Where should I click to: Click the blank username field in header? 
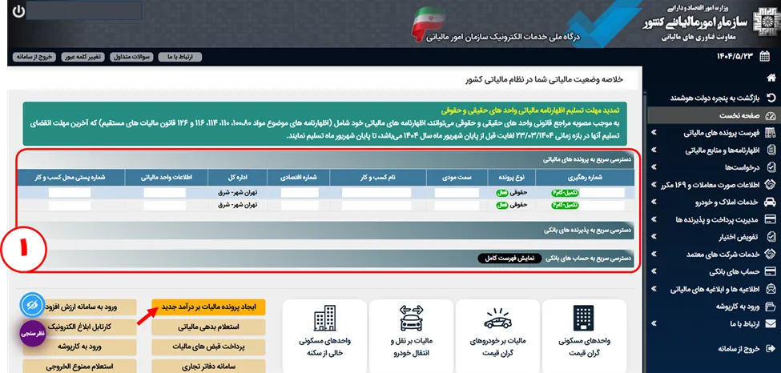tap(84, 10)
